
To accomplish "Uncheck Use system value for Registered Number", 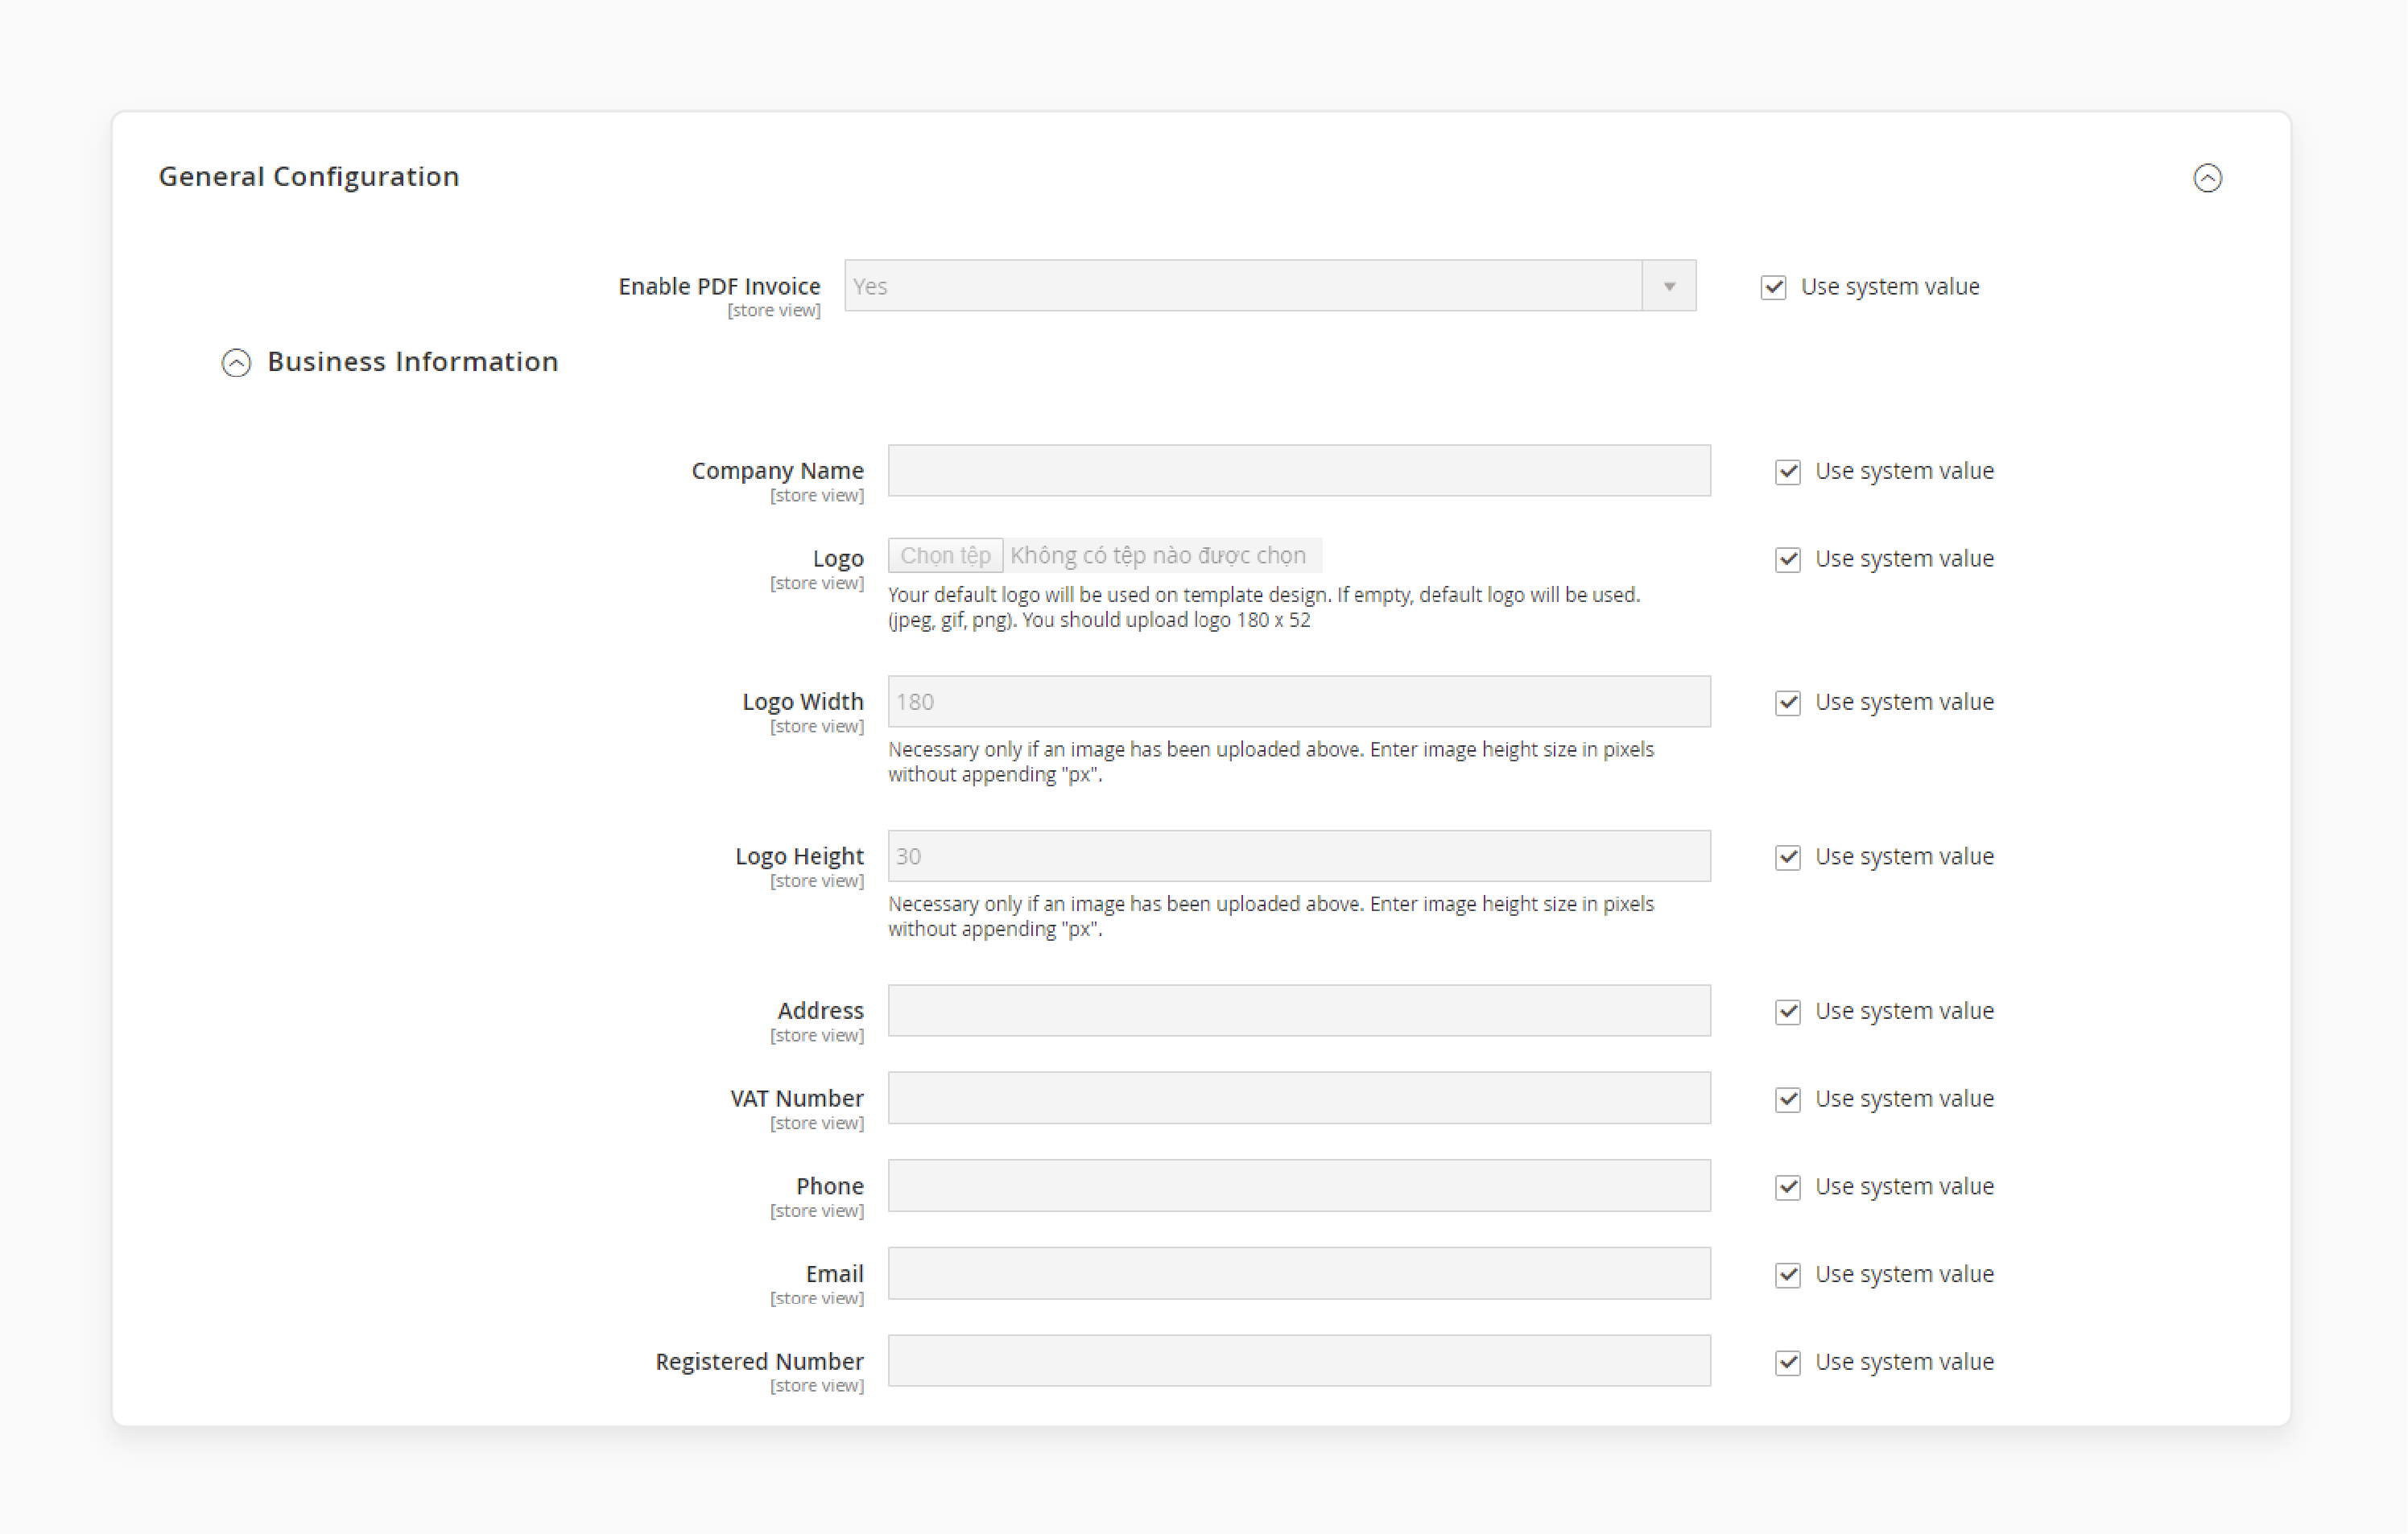I will pos(1787,1362).
